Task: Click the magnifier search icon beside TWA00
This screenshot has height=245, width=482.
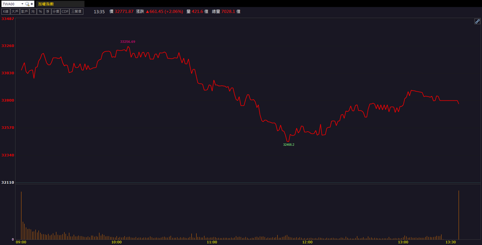Action: pyautogui.click(x=27, y=4)
